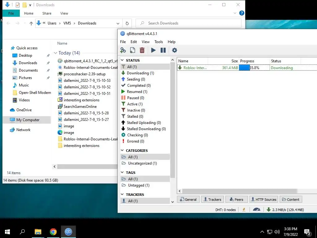317x238 pixels.
Task: Open qBittorrent Help menu
Action: tap(172, 42)
